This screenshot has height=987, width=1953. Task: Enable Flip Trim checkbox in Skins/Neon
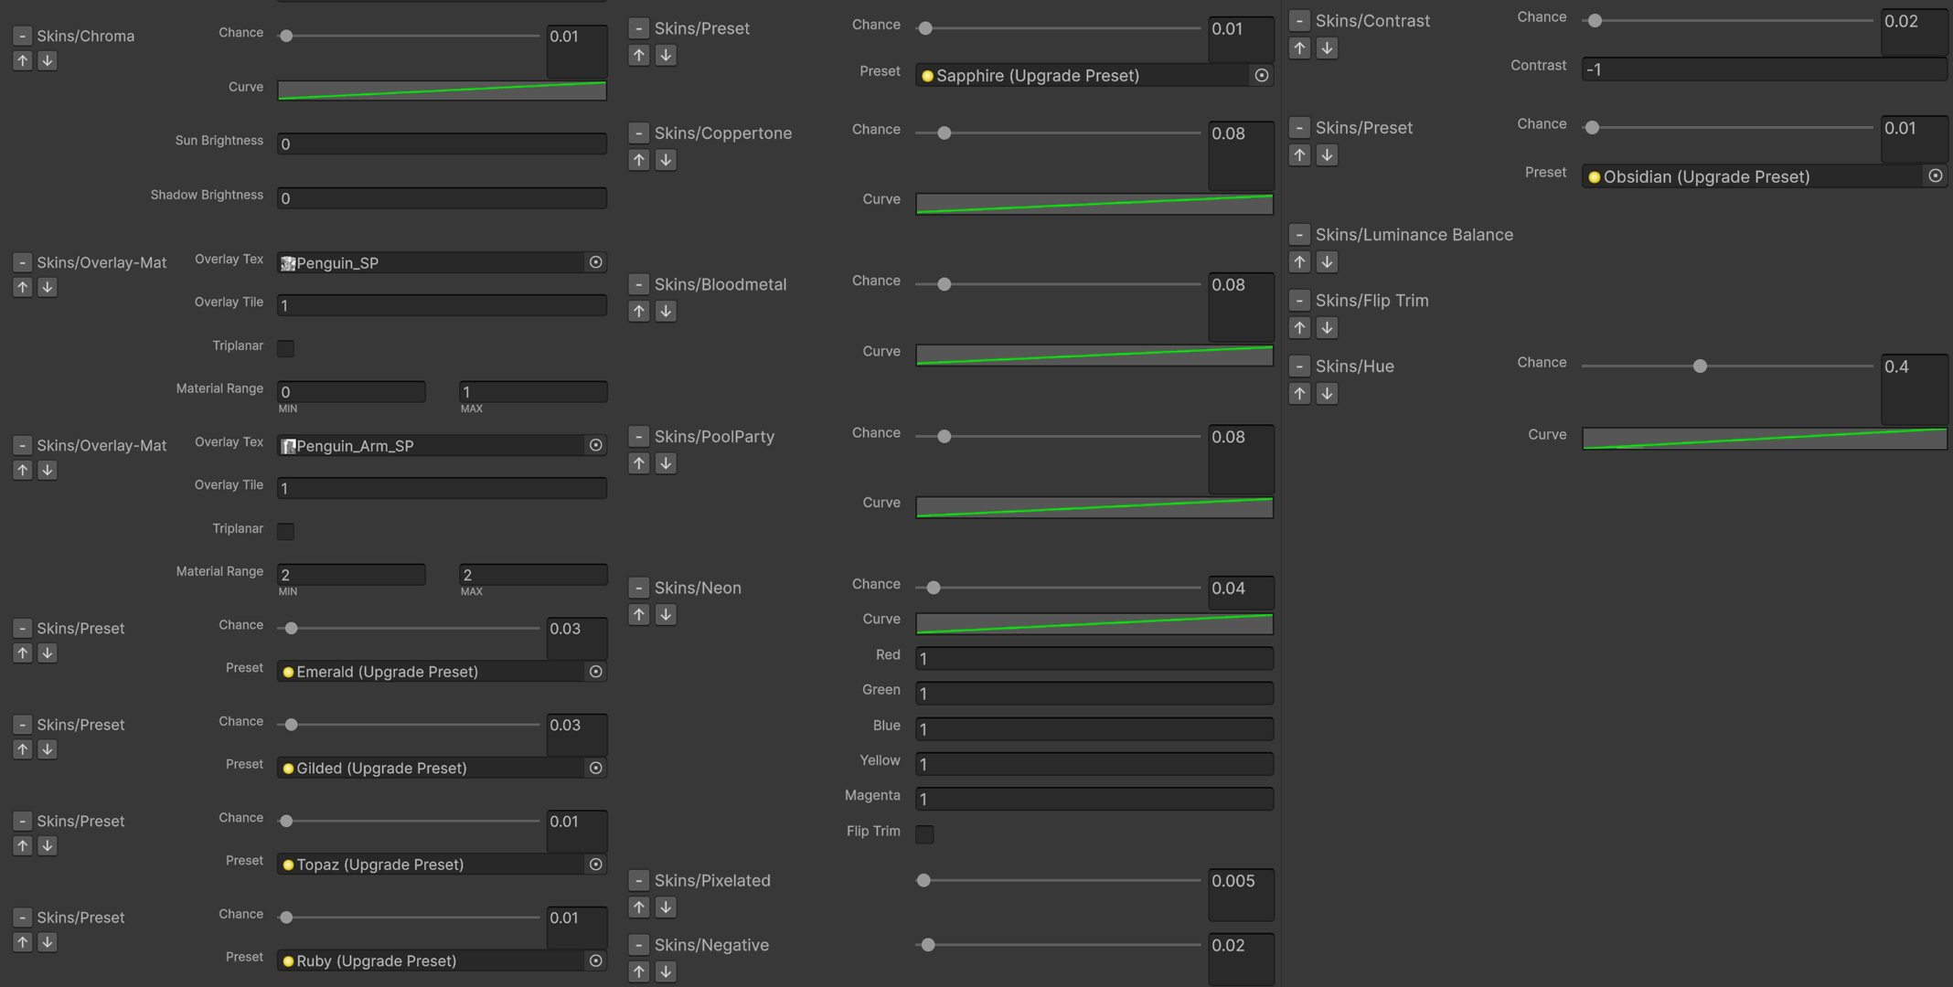[924, 833]
